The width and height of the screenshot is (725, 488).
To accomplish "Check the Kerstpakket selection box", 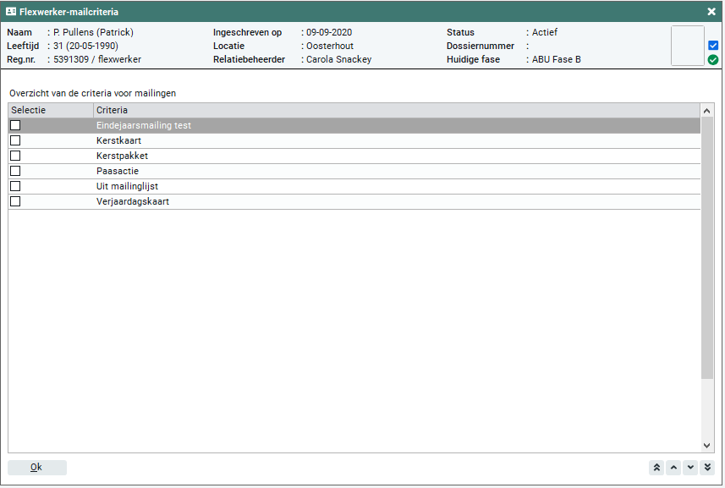I will point(15,156).
